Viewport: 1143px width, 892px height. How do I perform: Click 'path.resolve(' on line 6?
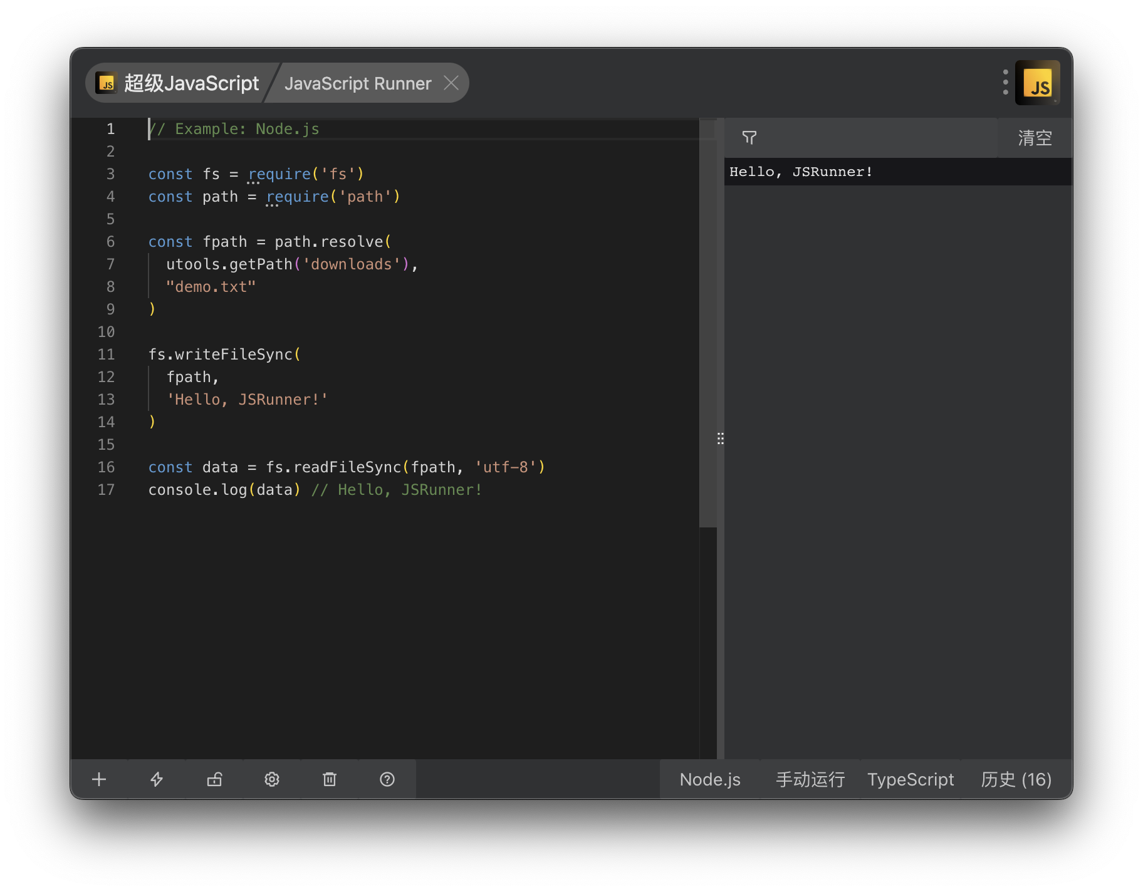tap(333, 242)
